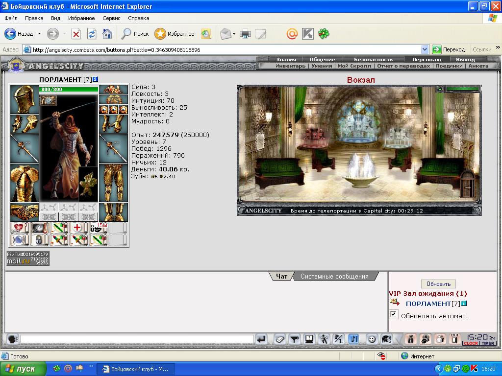Uncheck Обновлять автомат. checkbox
The width and height of the screenshot is (502, 376).
click(x=394, y=314)
